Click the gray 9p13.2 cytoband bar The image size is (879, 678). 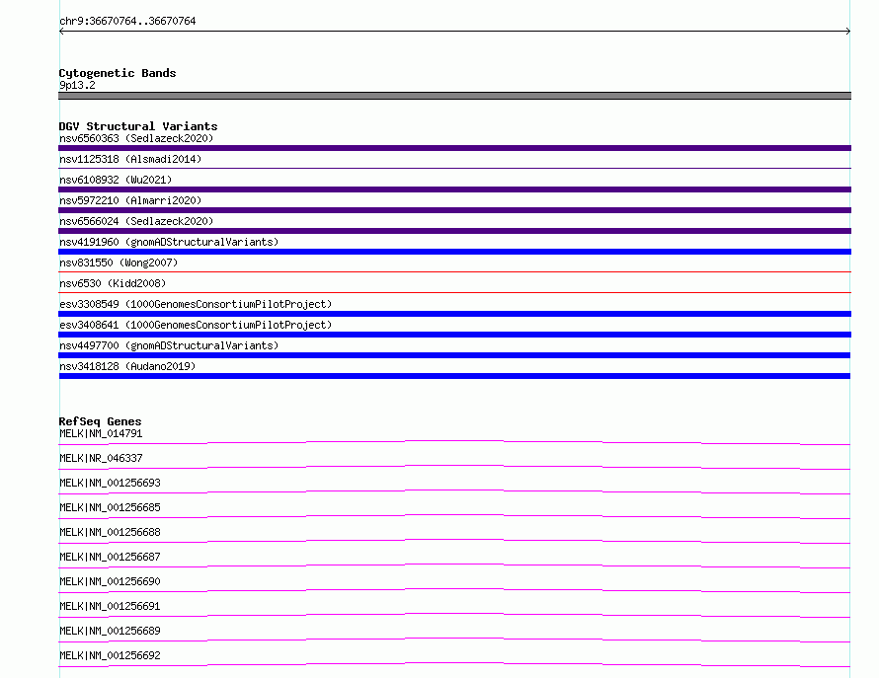point(454,96)
